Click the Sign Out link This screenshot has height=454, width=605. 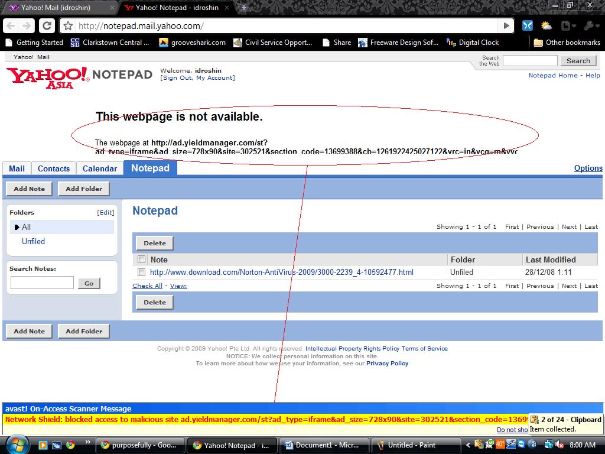pyautogui.click(x=177, y=78)
